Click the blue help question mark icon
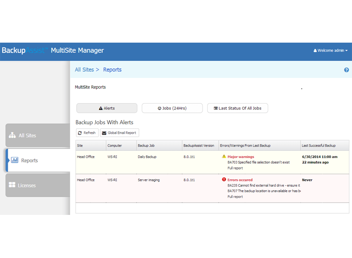 (x=346, y=70)
